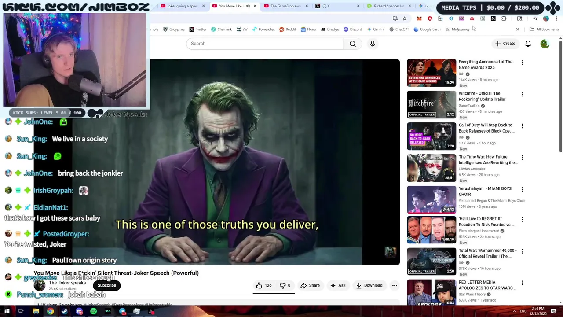Dislike the Joker speech video

tap(285, 285)
